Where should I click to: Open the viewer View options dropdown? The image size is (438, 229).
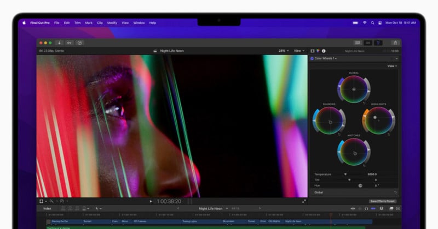coord(298,51)
